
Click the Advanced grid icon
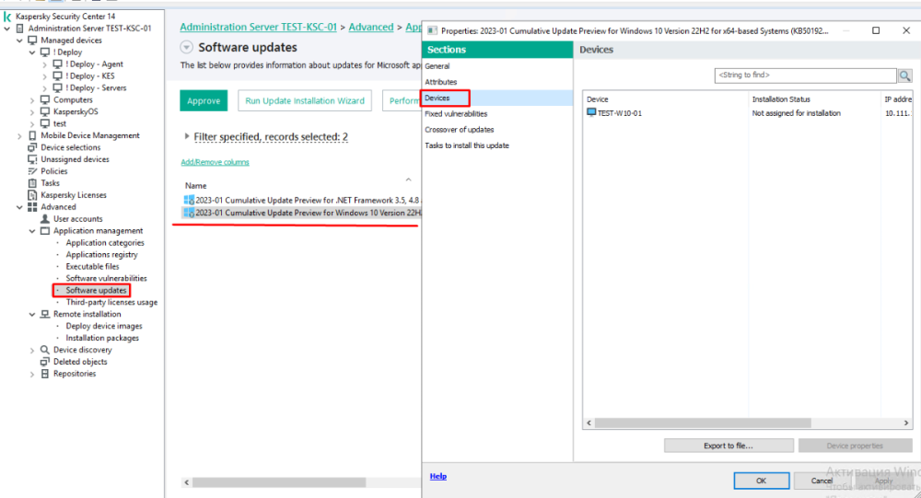click(x=32, y=207)
